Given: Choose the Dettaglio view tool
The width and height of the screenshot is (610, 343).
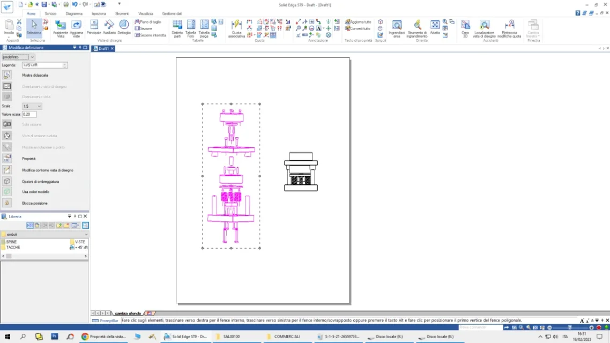Looking at the screenshot, I should click(x=124, y=27).
